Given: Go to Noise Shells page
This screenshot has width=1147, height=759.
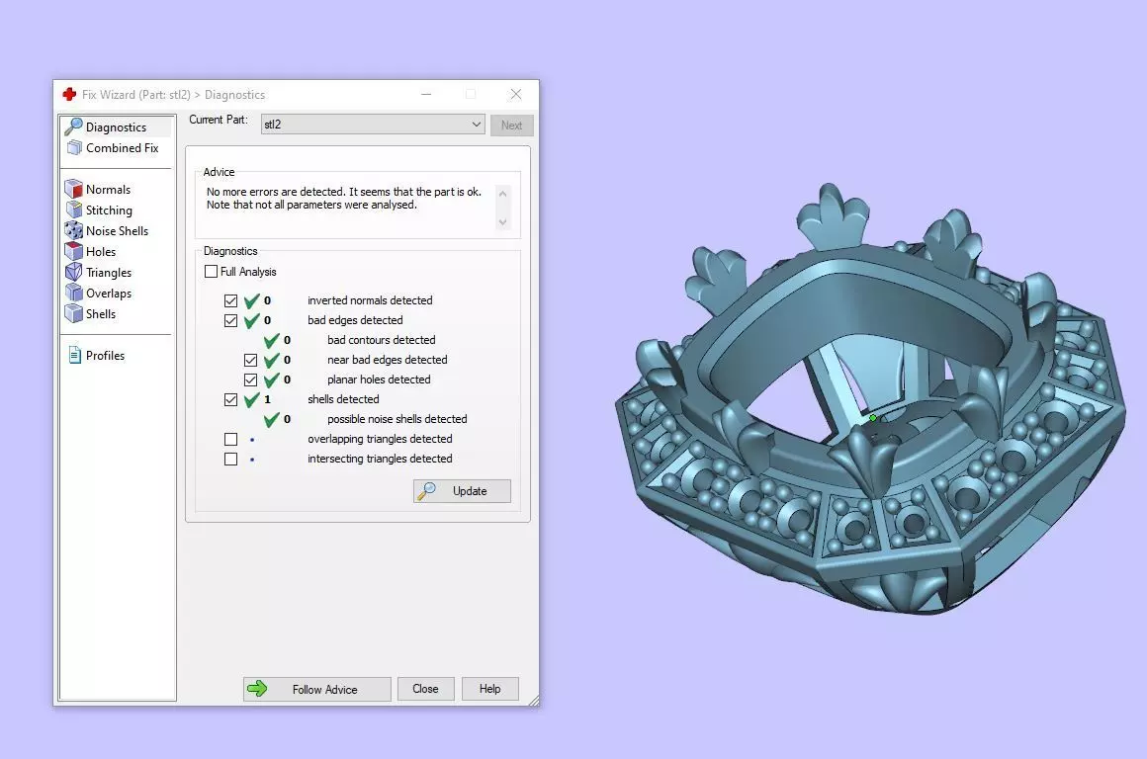Looking at the screenshot, I should coord(117,230).
